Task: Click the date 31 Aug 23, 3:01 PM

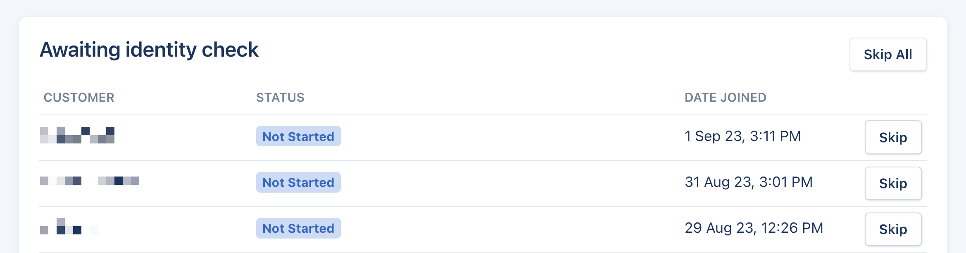Action: coord(748,182)
